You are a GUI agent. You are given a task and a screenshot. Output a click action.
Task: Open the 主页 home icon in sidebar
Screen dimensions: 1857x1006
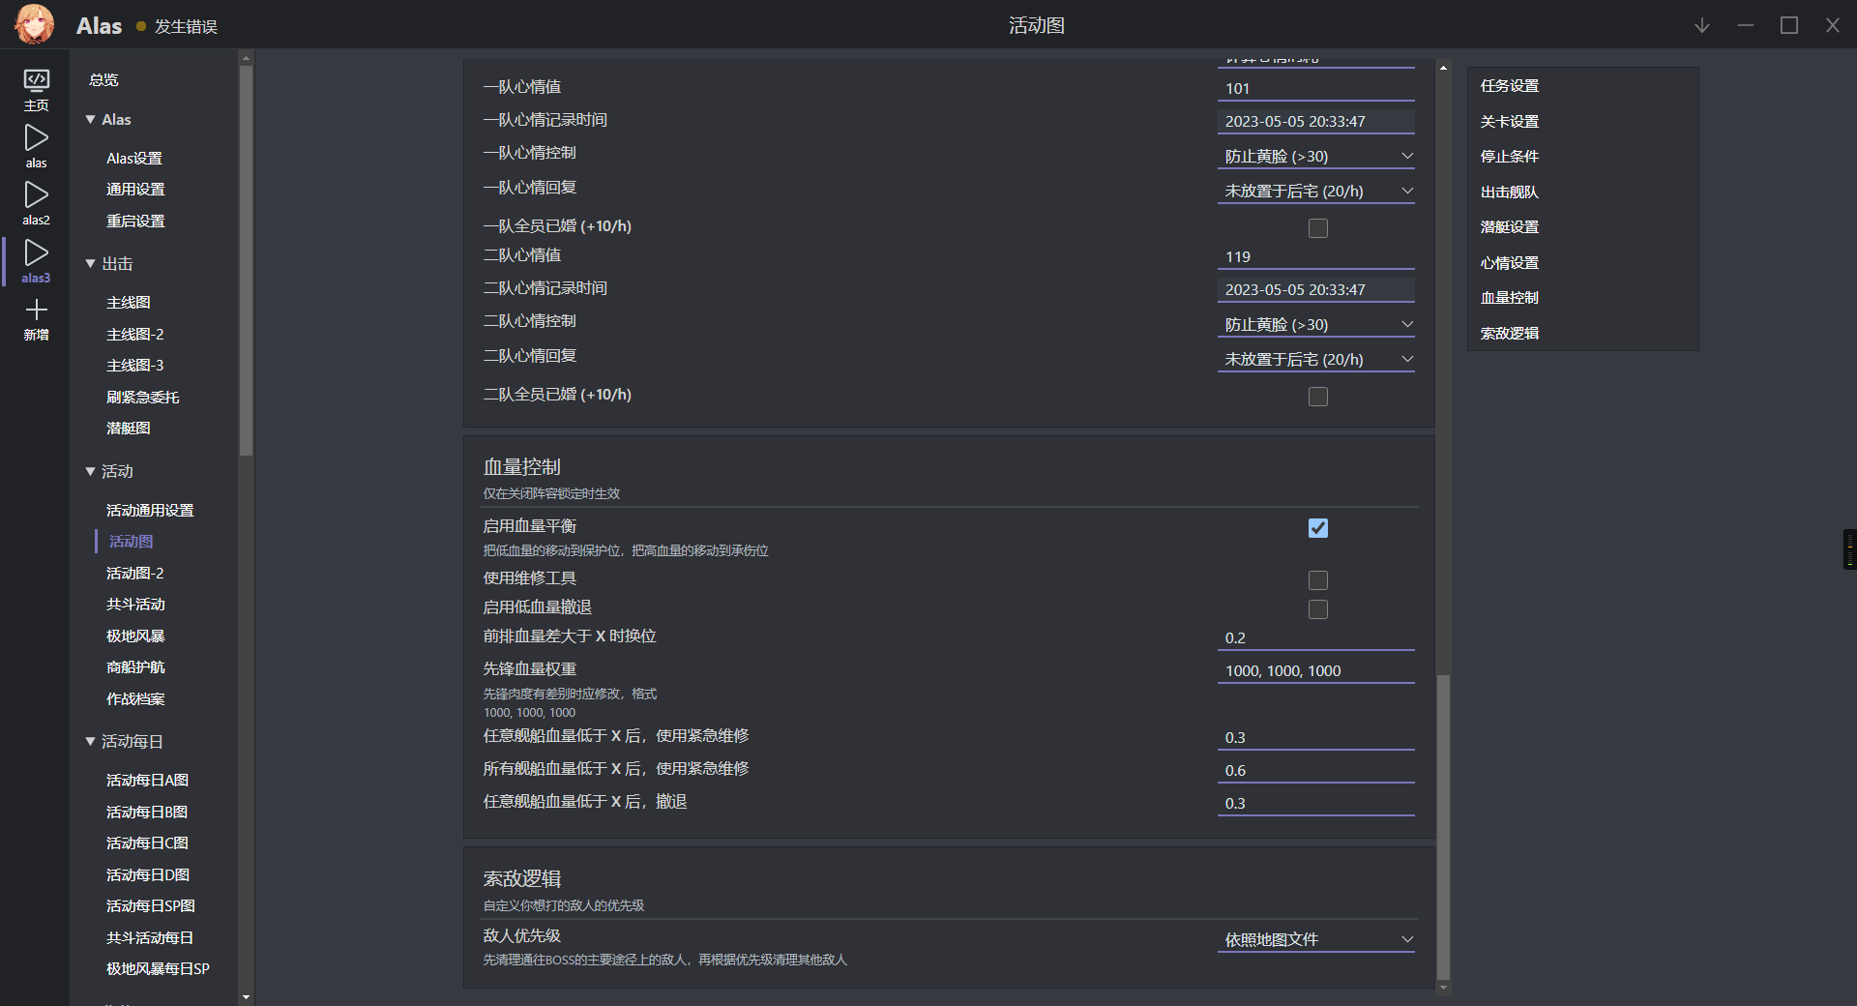pyautogui.click(x=36, y=79)
